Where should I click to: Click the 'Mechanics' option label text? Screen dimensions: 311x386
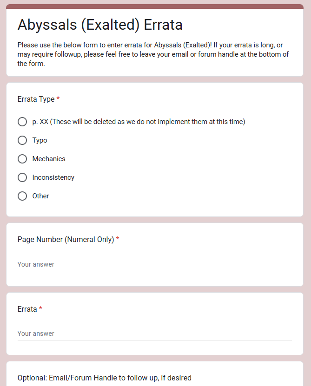tap(49, 159)
